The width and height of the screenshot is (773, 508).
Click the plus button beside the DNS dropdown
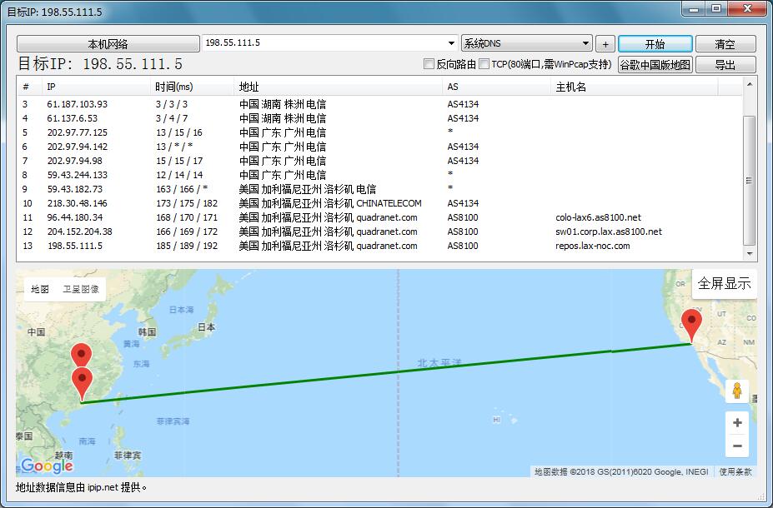point(605,44)
